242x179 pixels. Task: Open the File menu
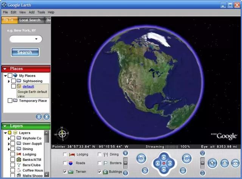point(5,12)
